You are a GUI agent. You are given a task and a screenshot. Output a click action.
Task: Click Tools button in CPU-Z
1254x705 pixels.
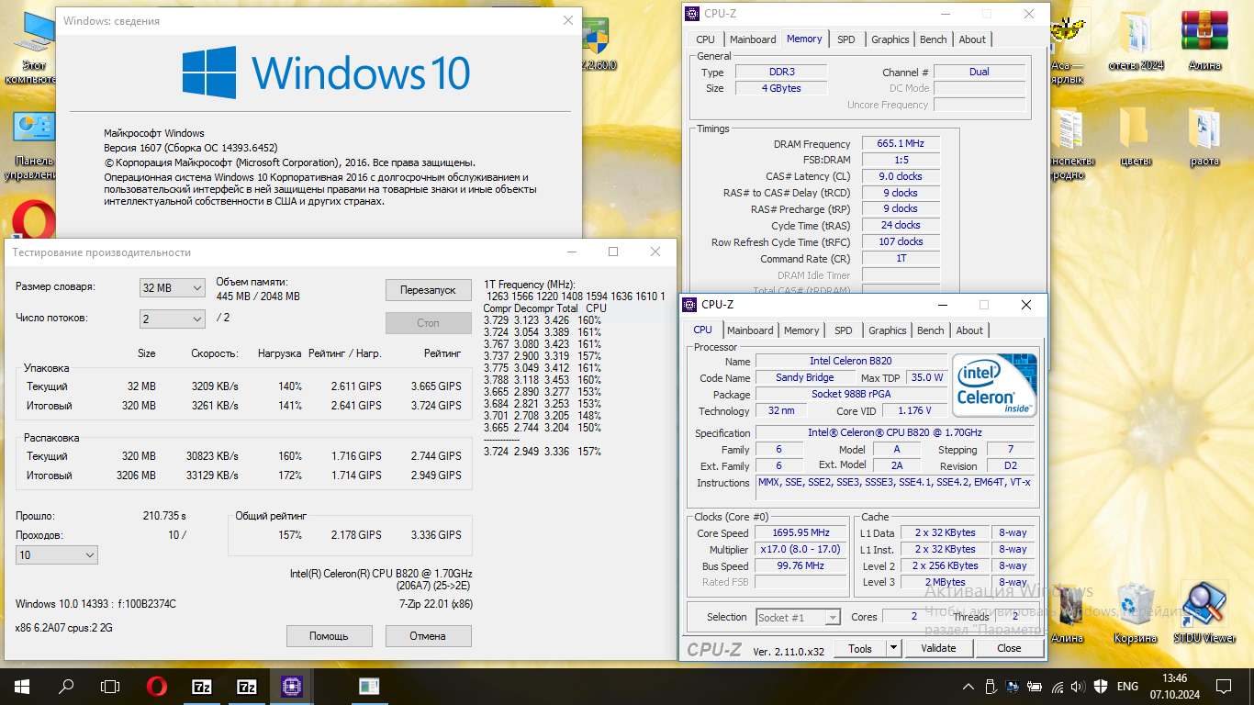(860, 648)
